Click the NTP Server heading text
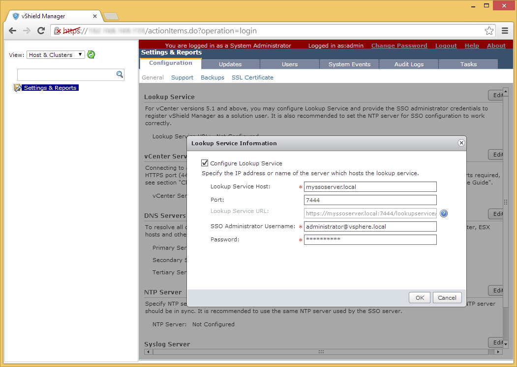 pyautogui.click(x=163, y=292)
